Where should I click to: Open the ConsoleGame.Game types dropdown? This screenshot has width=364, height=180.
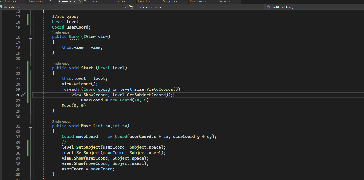(x=196, y=7)
